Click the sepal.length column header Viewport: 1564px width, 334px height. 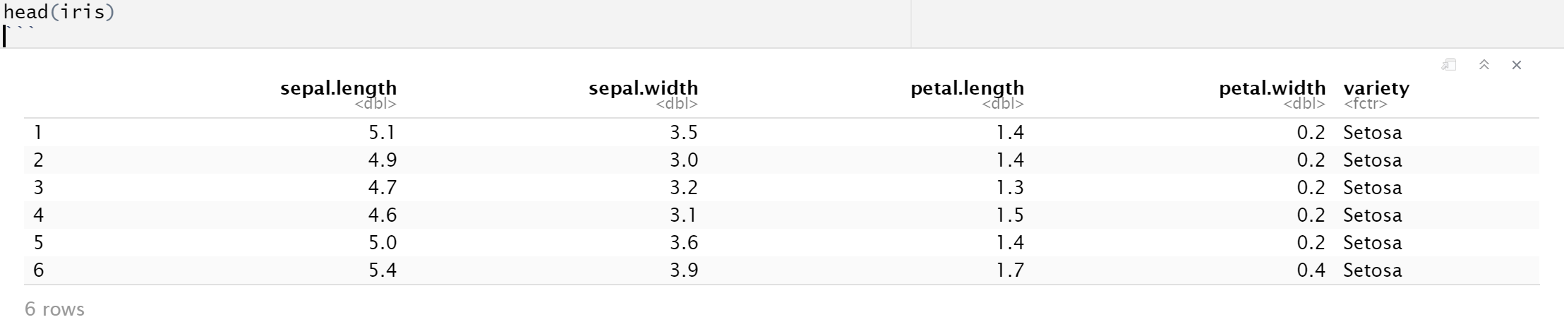tap(339, 88)
